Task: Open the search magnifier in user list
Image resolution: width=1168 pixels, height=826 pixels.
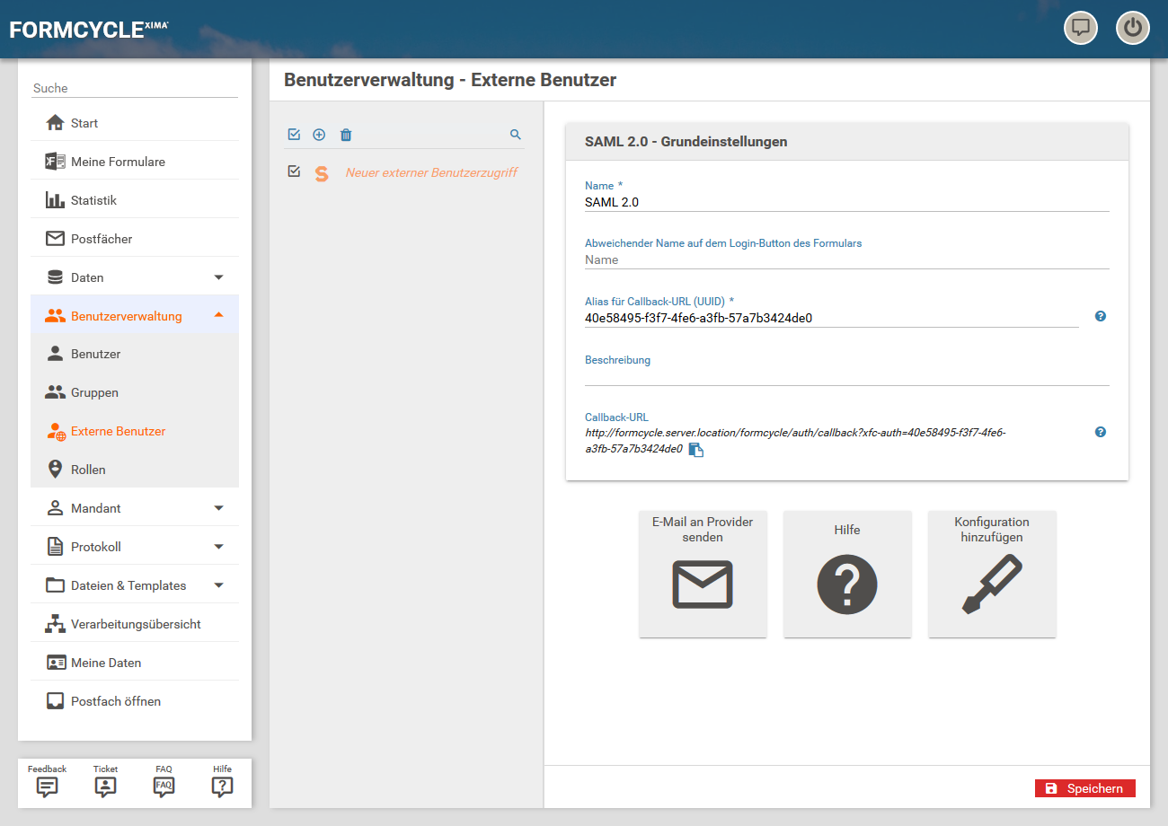Action: [x=516, y=135]
